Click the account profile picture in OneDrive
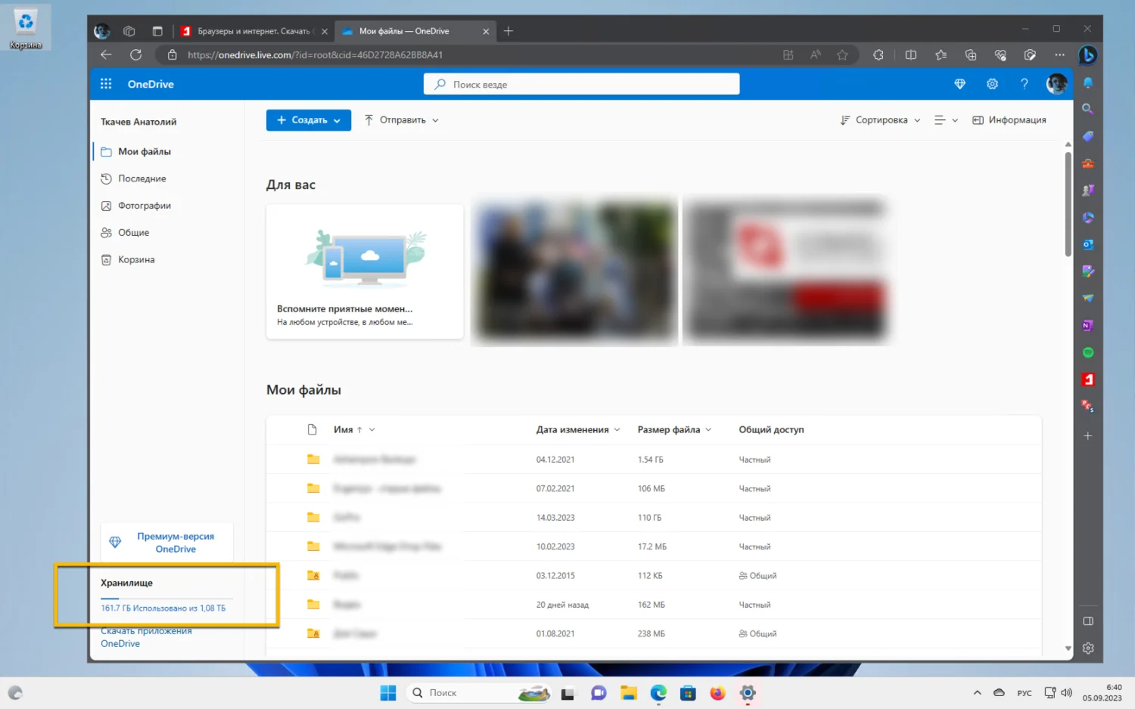 click(x=1056, y=84)
